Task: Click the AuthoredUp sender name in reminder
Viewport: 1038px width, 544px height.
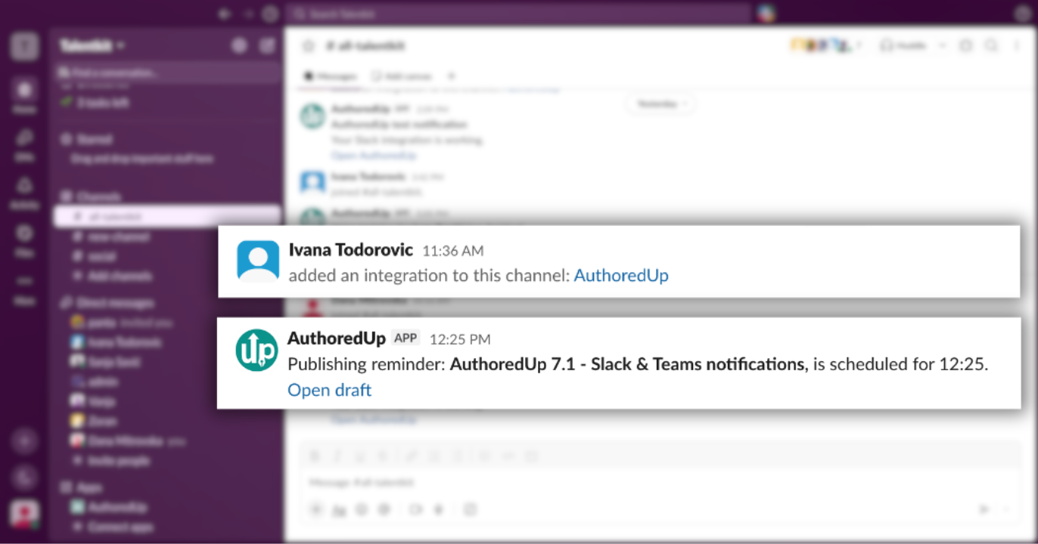Action: [x=337, y=338]
